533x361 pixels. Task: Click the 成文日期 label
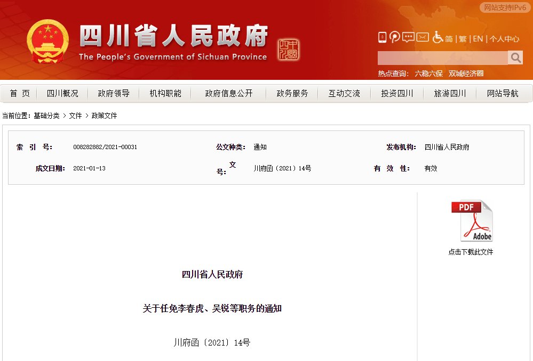[x=50, y=168]
